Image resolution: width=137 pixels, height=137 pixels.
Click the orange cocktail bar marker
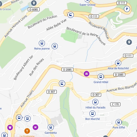(x=27, y=131)
